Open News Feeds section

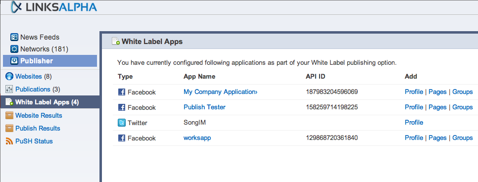pos(40,37)
